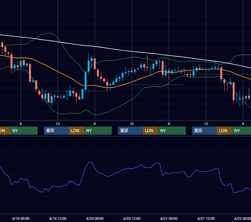
Task: Select the LDN session block on 4/21
Action: pyautogui.click(x=224, y=131)
